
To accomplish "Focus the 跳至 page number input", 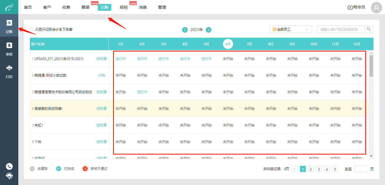I will point(361,169).
